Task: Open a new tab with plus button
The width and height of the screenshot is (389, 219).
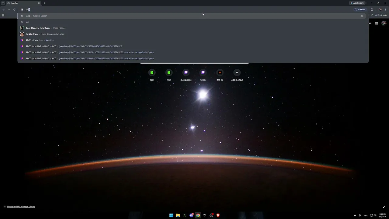Action: tap(44, 3)
